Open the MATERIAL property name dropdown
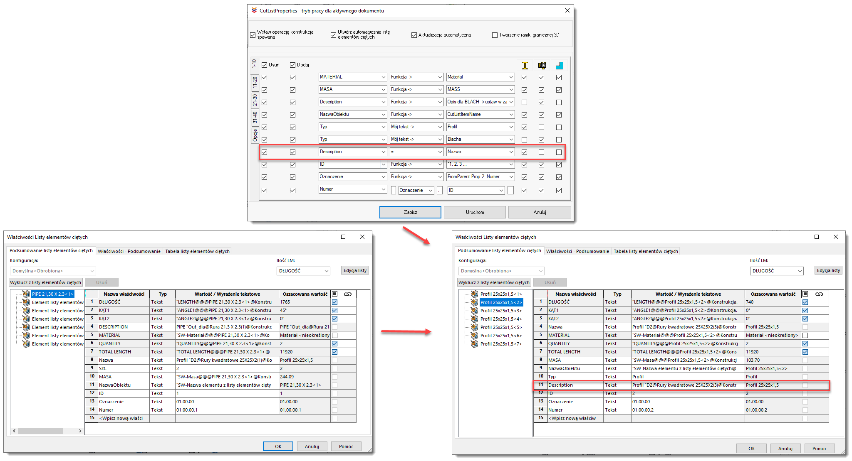 tap(383, 77)
